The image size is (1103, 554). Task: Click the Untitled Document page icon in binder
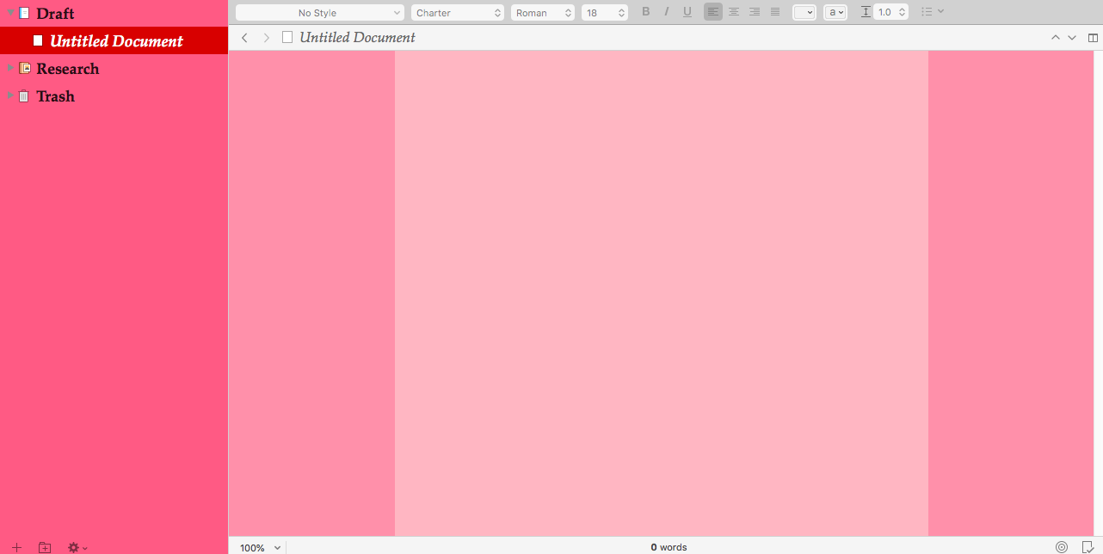pyautogui.click(x=38, y=40)
